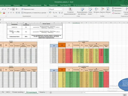Align text to the left
Image resolution: width=128 pixels, height=96 pixels.
pyautogui.click(x=8, y=13)
